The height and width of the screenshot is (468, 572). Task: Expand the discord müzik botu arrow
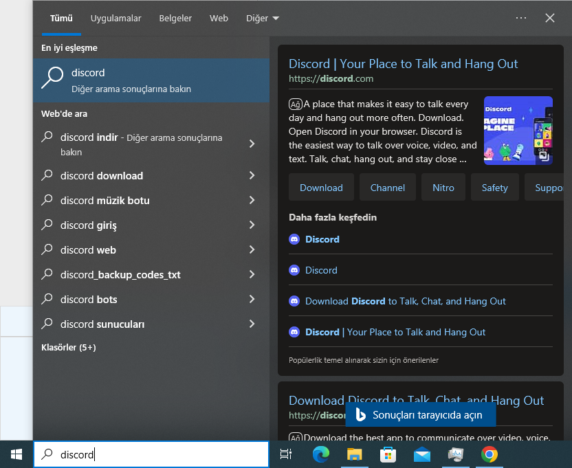tap(252, 200)
